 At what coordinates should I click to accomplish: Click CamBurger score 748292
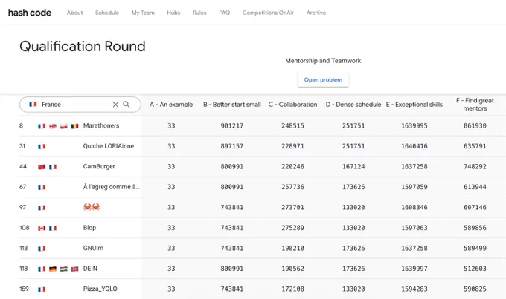[x=475, y=167]
